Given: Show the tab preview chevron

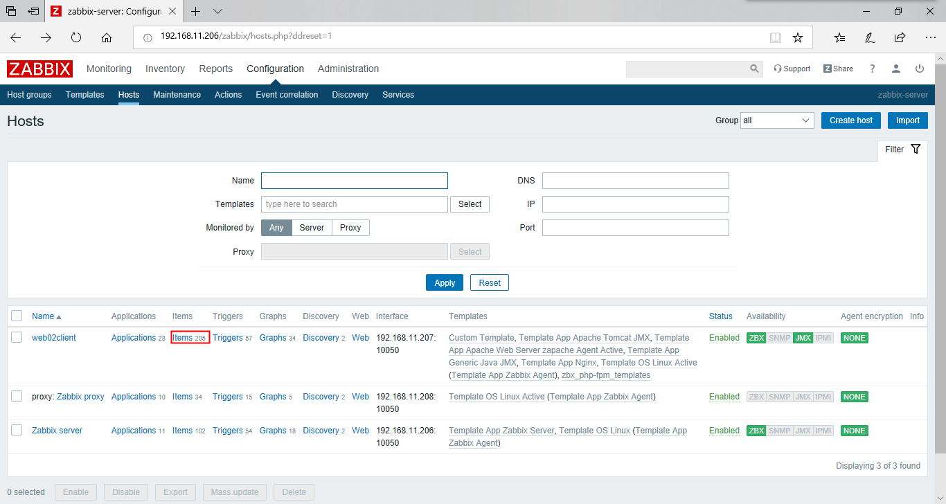Looking at the screenshot, I should 217,11.
